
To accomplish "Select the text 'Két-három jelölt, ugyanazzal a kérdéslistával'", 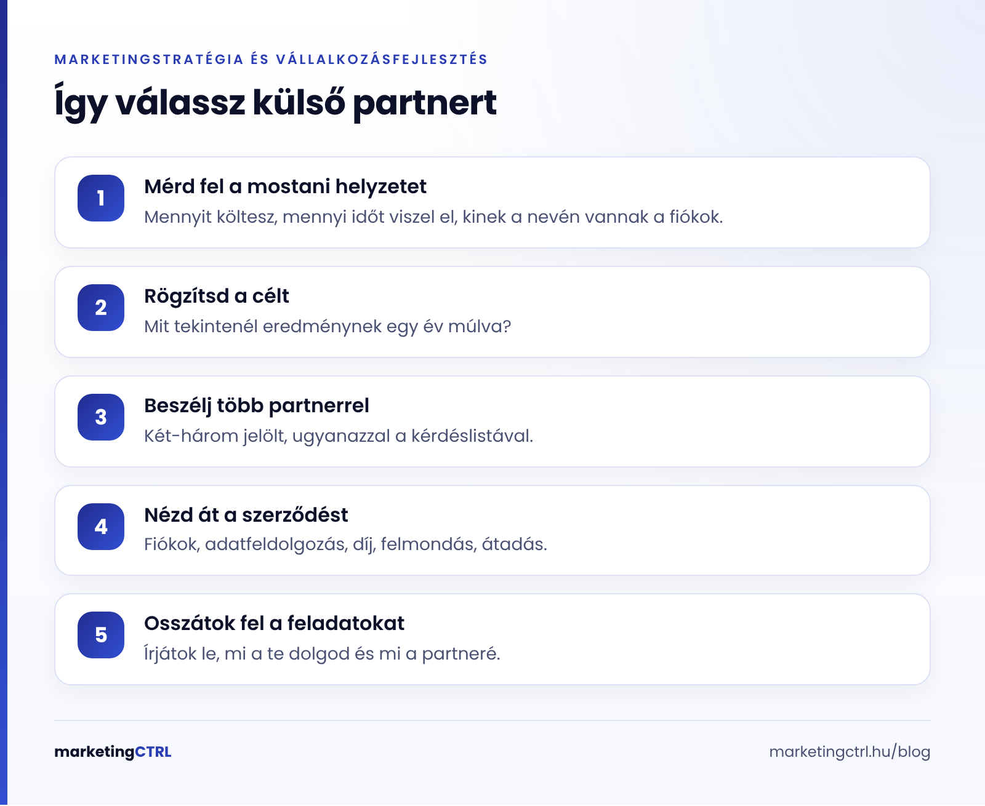I will pyautogui.click(x=337, y=436).
